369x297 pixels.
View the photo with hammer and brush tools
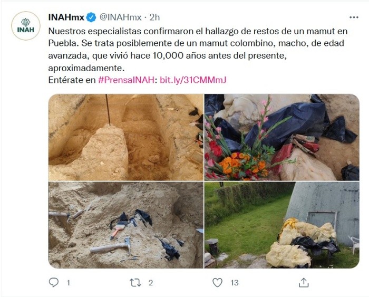tap(126, 225)
